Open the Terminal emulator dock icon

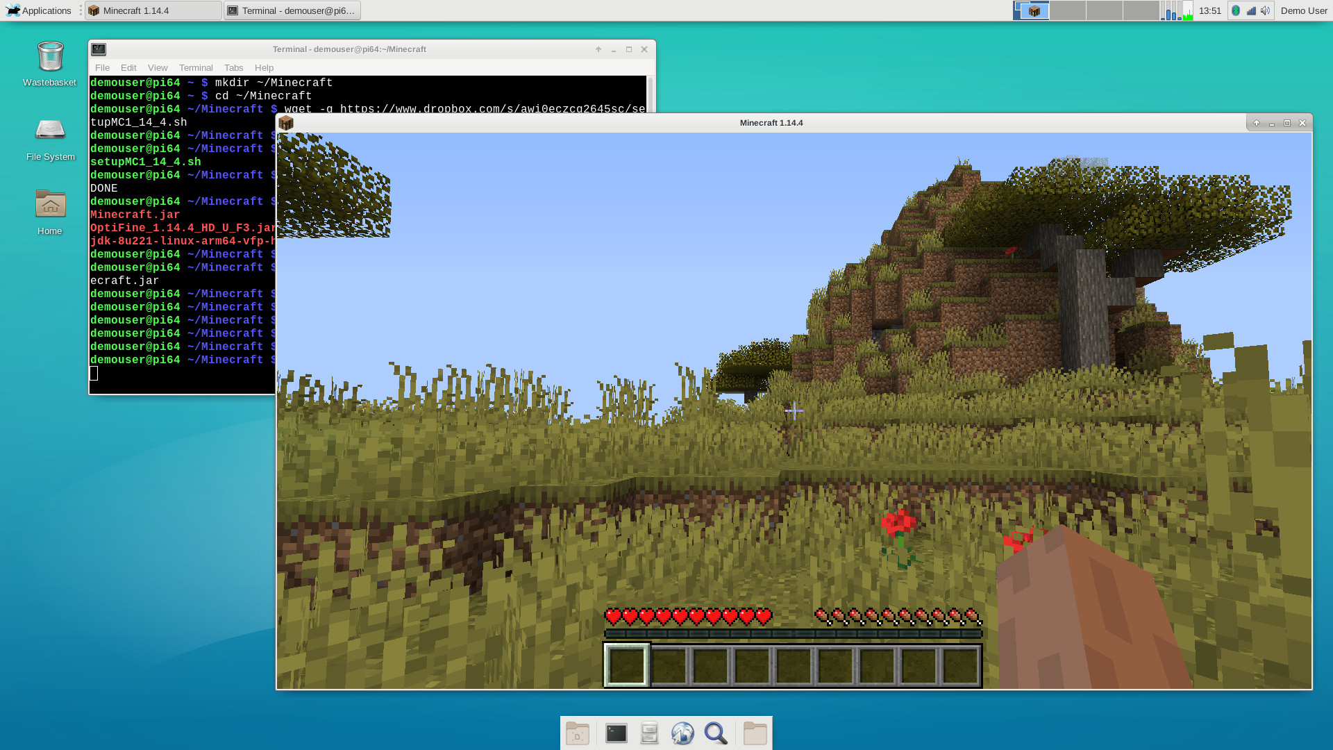click(x=616, y=733)
